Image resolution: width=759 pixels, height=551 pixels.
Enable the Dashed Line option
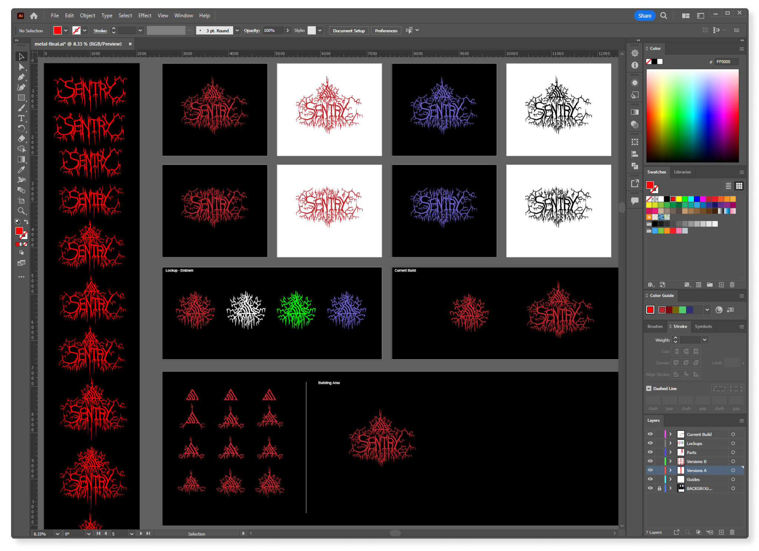(649, 388)
